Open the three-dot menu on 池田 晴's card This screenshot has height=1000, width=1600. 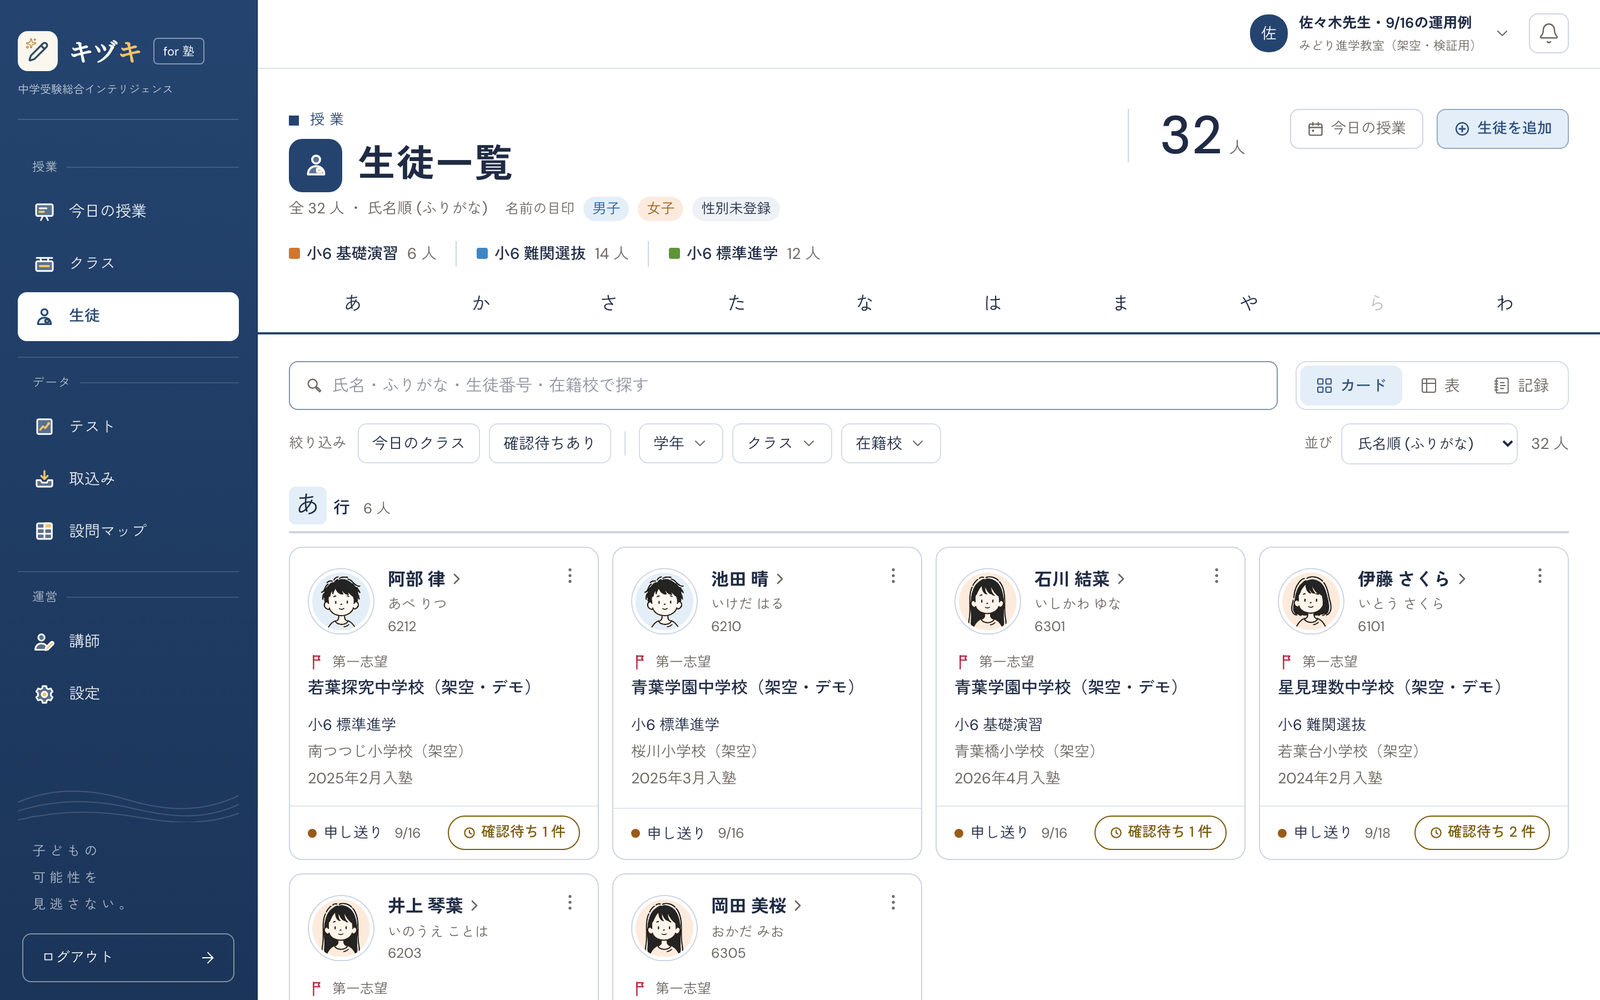click(893, 576)
